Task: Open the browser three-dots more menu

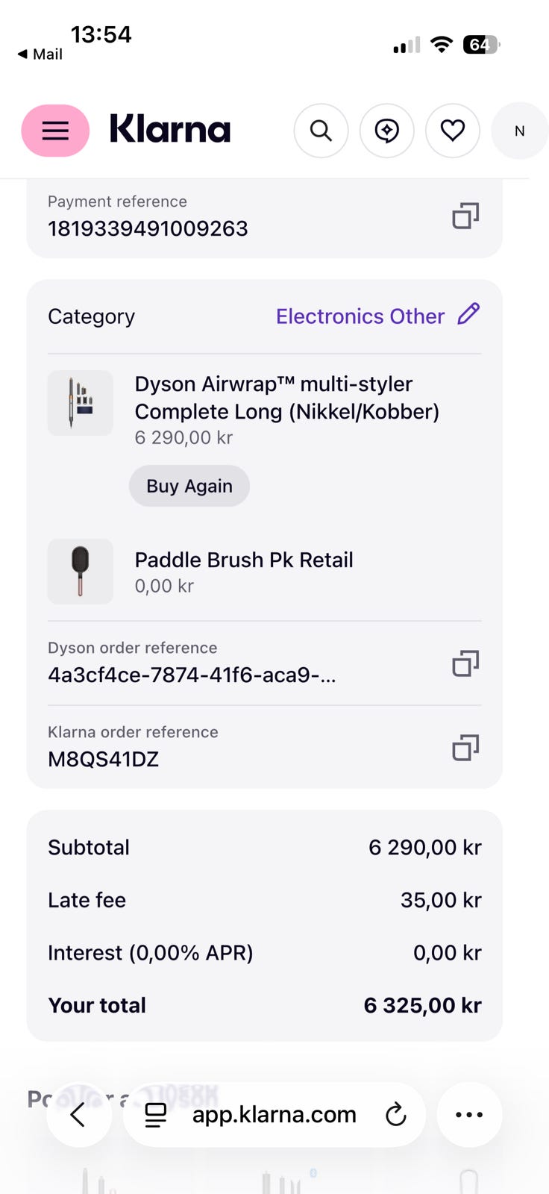Action: (x=469, y=1115)
